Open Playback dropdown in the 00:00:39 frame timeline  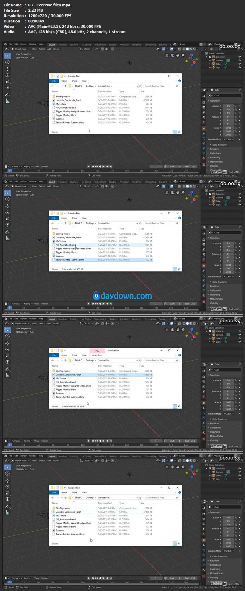click(x=17, y=578)
